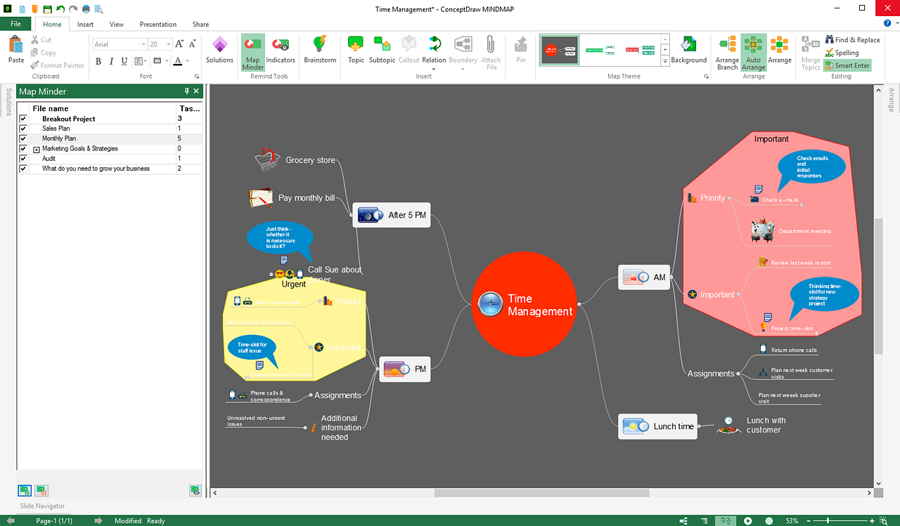Open the Arrange side tab on the right
The width and height of the screenshot is (900, 526).
tap(891, 100)
